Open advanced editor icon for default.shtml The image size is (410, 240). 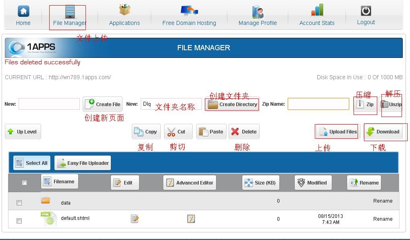tap(191, 219)
